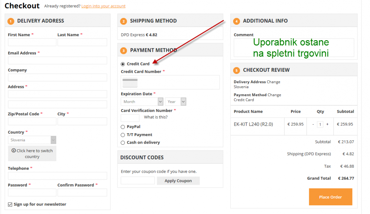Click the info icon on switch country button

click(x=14, y=151)
